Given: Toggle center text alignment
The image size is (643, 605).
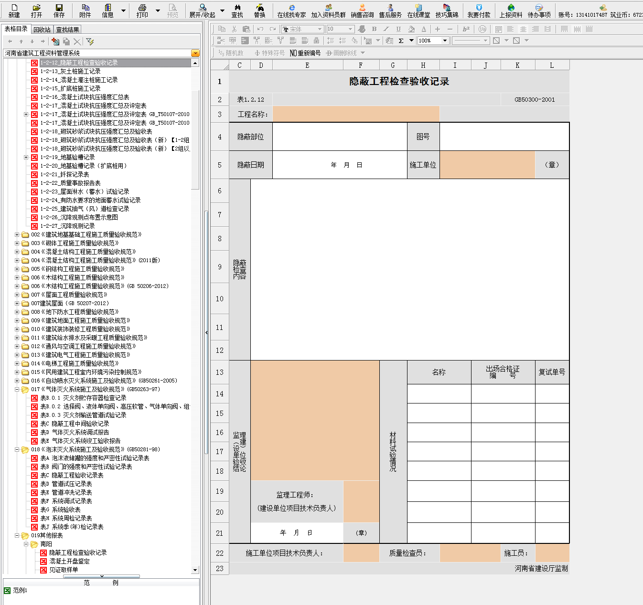Looking at the screenshot, I should coord(523,29).
